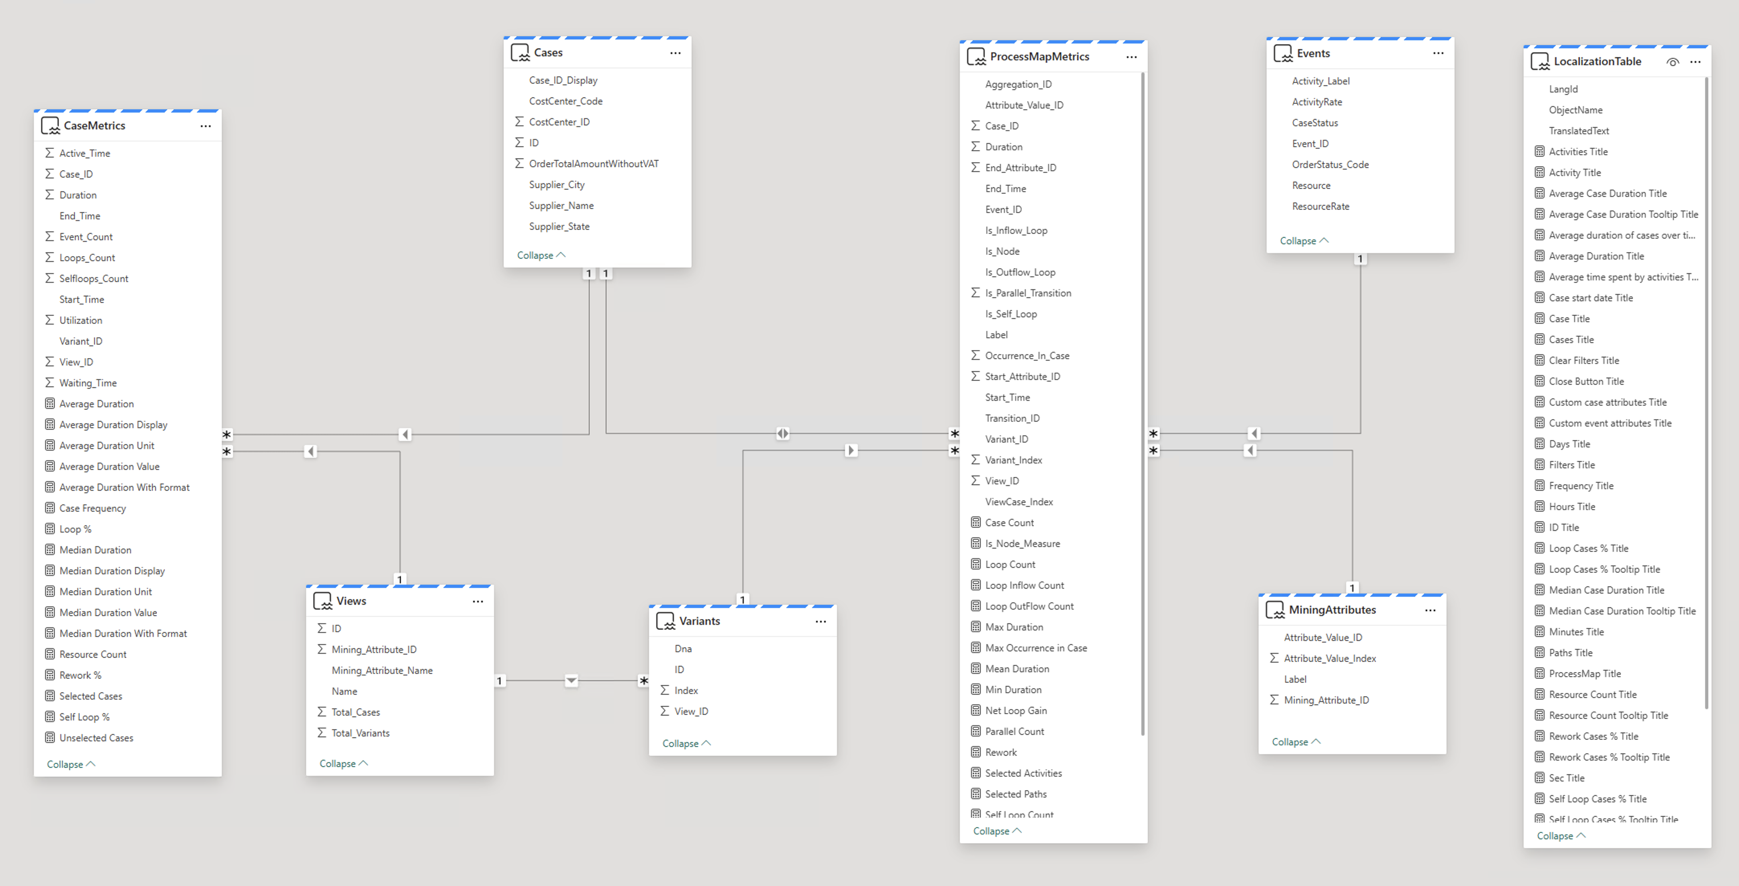The image size is (1739, 886).
Task: Select the bidirectional filter arrow on Cases–ProcessMapMetrics relationship
Action: tap(782, 433)
